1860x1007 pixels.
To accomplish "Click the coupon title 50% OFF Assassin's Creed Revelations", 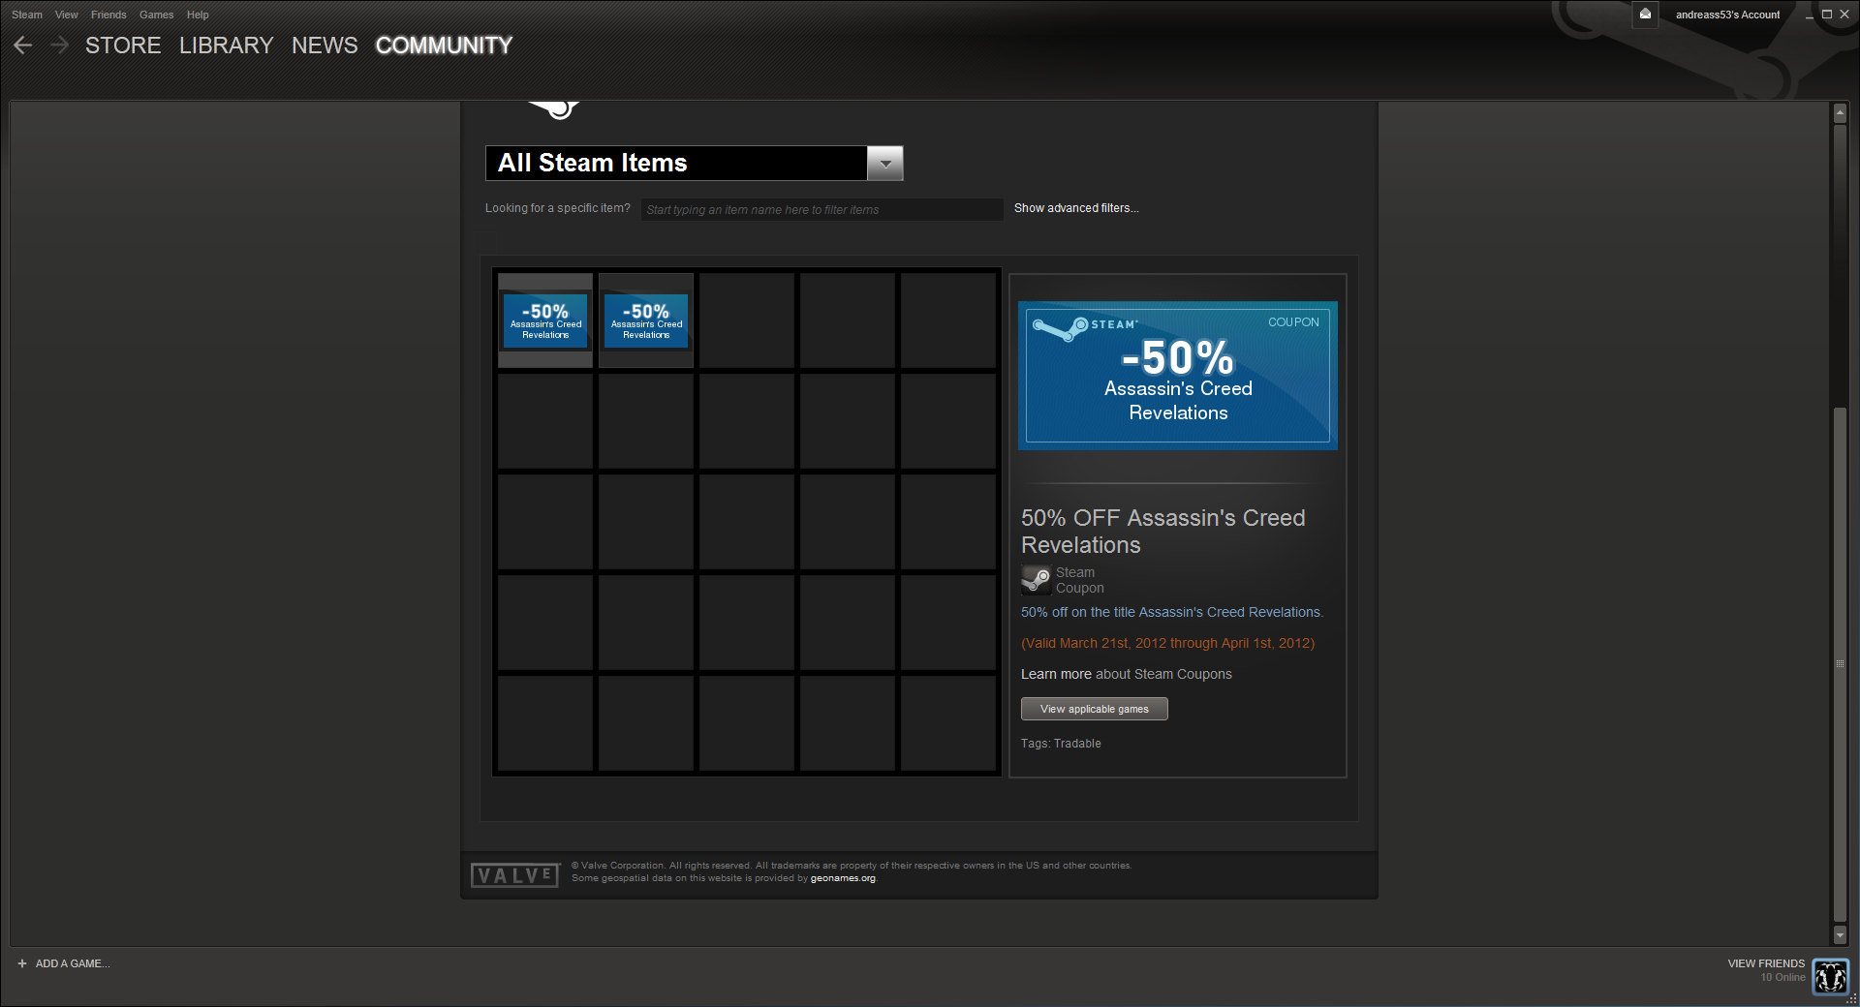I will click(1163, 532).
